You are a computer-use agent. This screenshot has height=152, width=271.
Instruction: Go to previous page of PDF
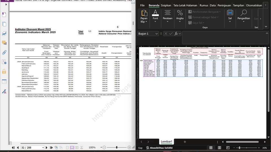pos(18,147)
